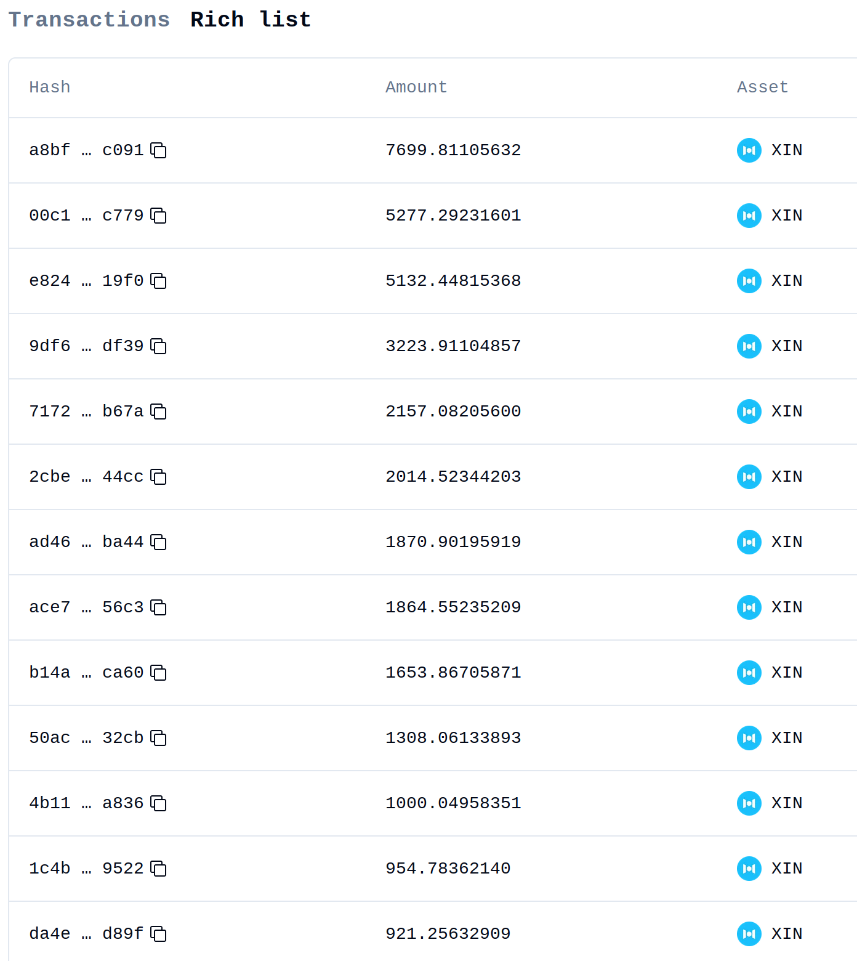Copy hash 1c4b … 9522
The width and height of the screenshot is (857, 961).
pyautogui.click(x=159, y=869)
